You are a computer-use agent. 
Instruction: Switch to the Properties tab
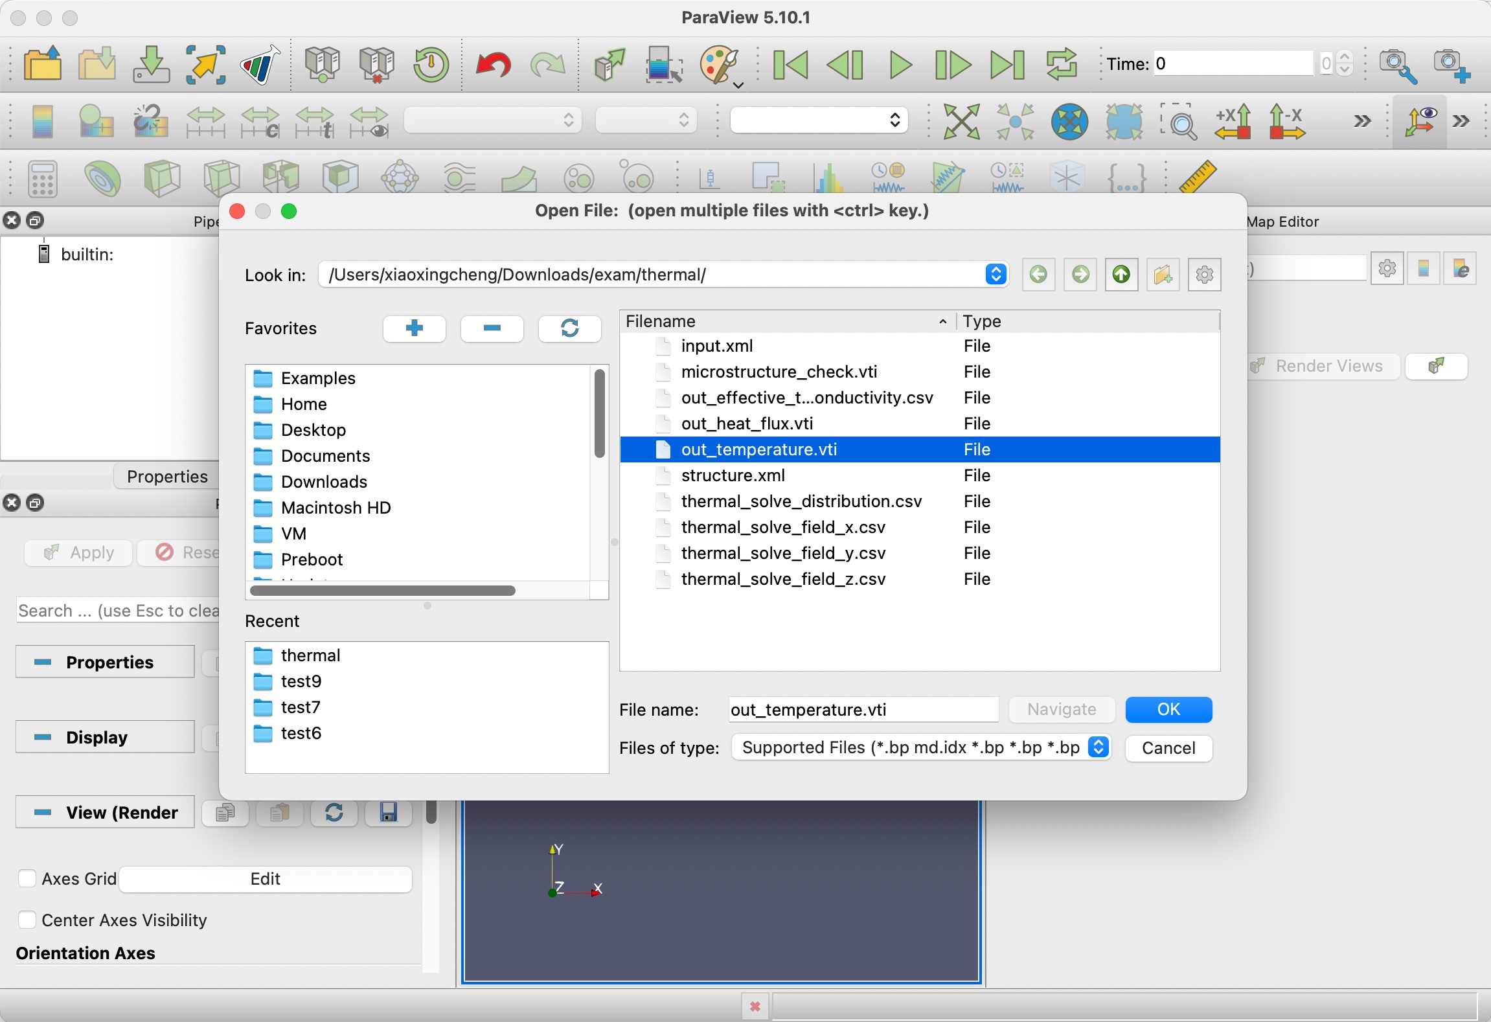pos(167,477)
